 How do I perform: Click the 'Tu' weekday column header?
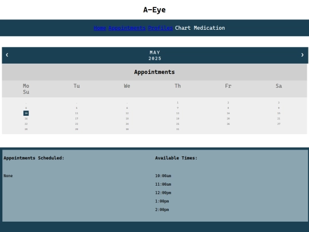tap(77, 86)
